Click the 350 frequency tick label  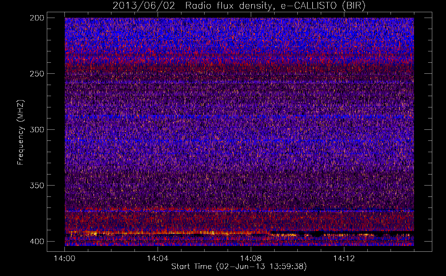(37, 185)
